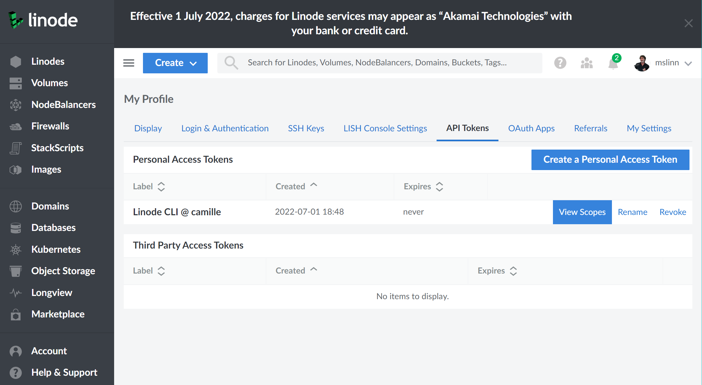Click the help question mark icon

click(560, 63)
